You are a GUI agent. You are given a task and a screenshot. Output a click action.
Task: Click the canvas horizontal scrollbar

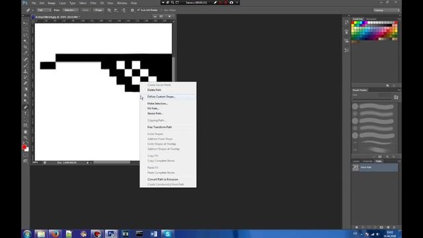[x=112, y=163]
